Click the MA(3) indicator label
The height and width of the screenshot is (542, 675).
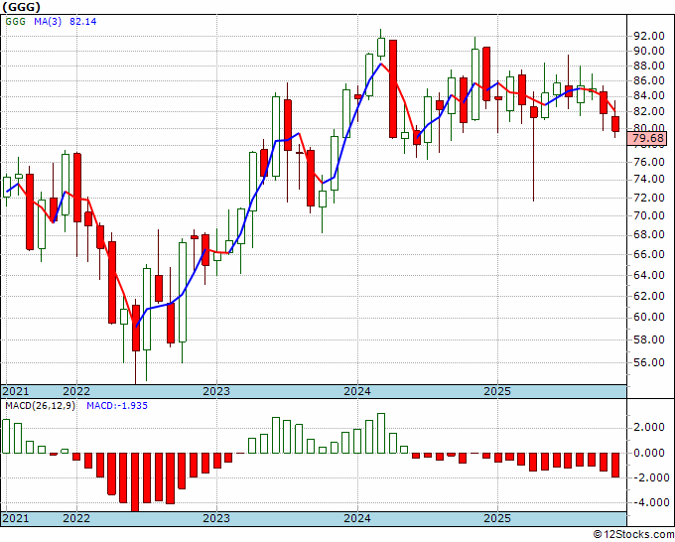(x=48, y=21)
